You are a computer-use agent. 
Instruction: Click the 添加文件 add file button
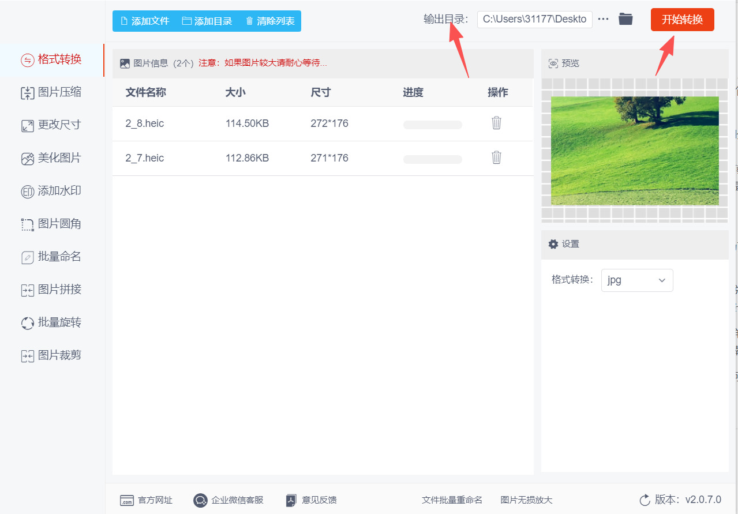144,21
